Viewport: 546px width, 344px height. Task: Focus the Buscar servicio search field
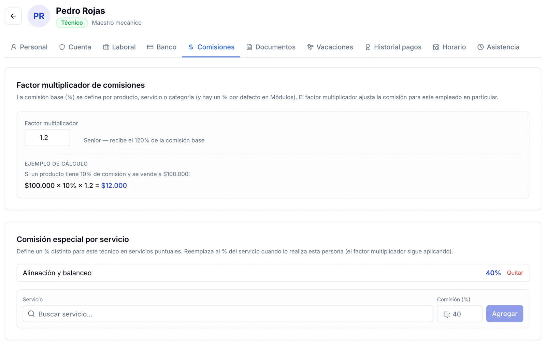pos(228,314)
